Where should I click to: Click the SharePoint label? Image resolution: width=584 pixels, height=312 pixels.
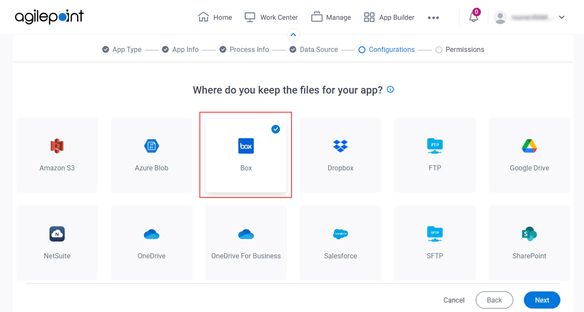tap(529, 256)
